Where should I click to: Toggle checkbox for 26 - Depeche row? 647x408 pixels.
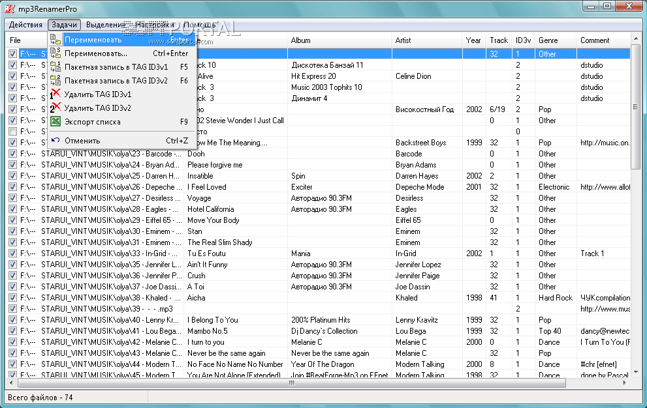(x=13, y=186)
